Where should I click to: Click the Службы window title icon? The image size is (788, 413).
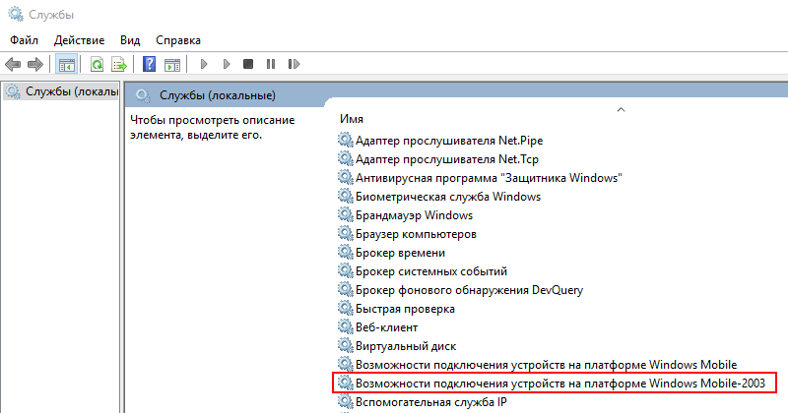pyautogui.click(x=16, y=14)
